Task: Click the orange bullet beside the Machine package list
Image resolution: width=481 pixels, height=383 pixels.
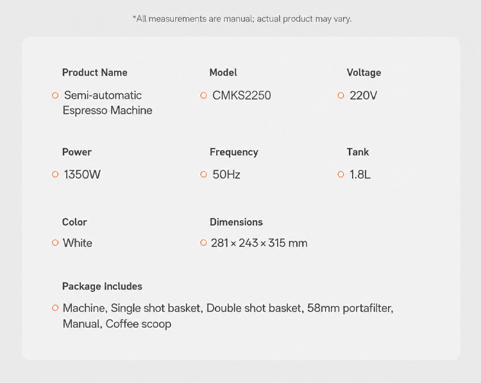Action: coord(55,307)
